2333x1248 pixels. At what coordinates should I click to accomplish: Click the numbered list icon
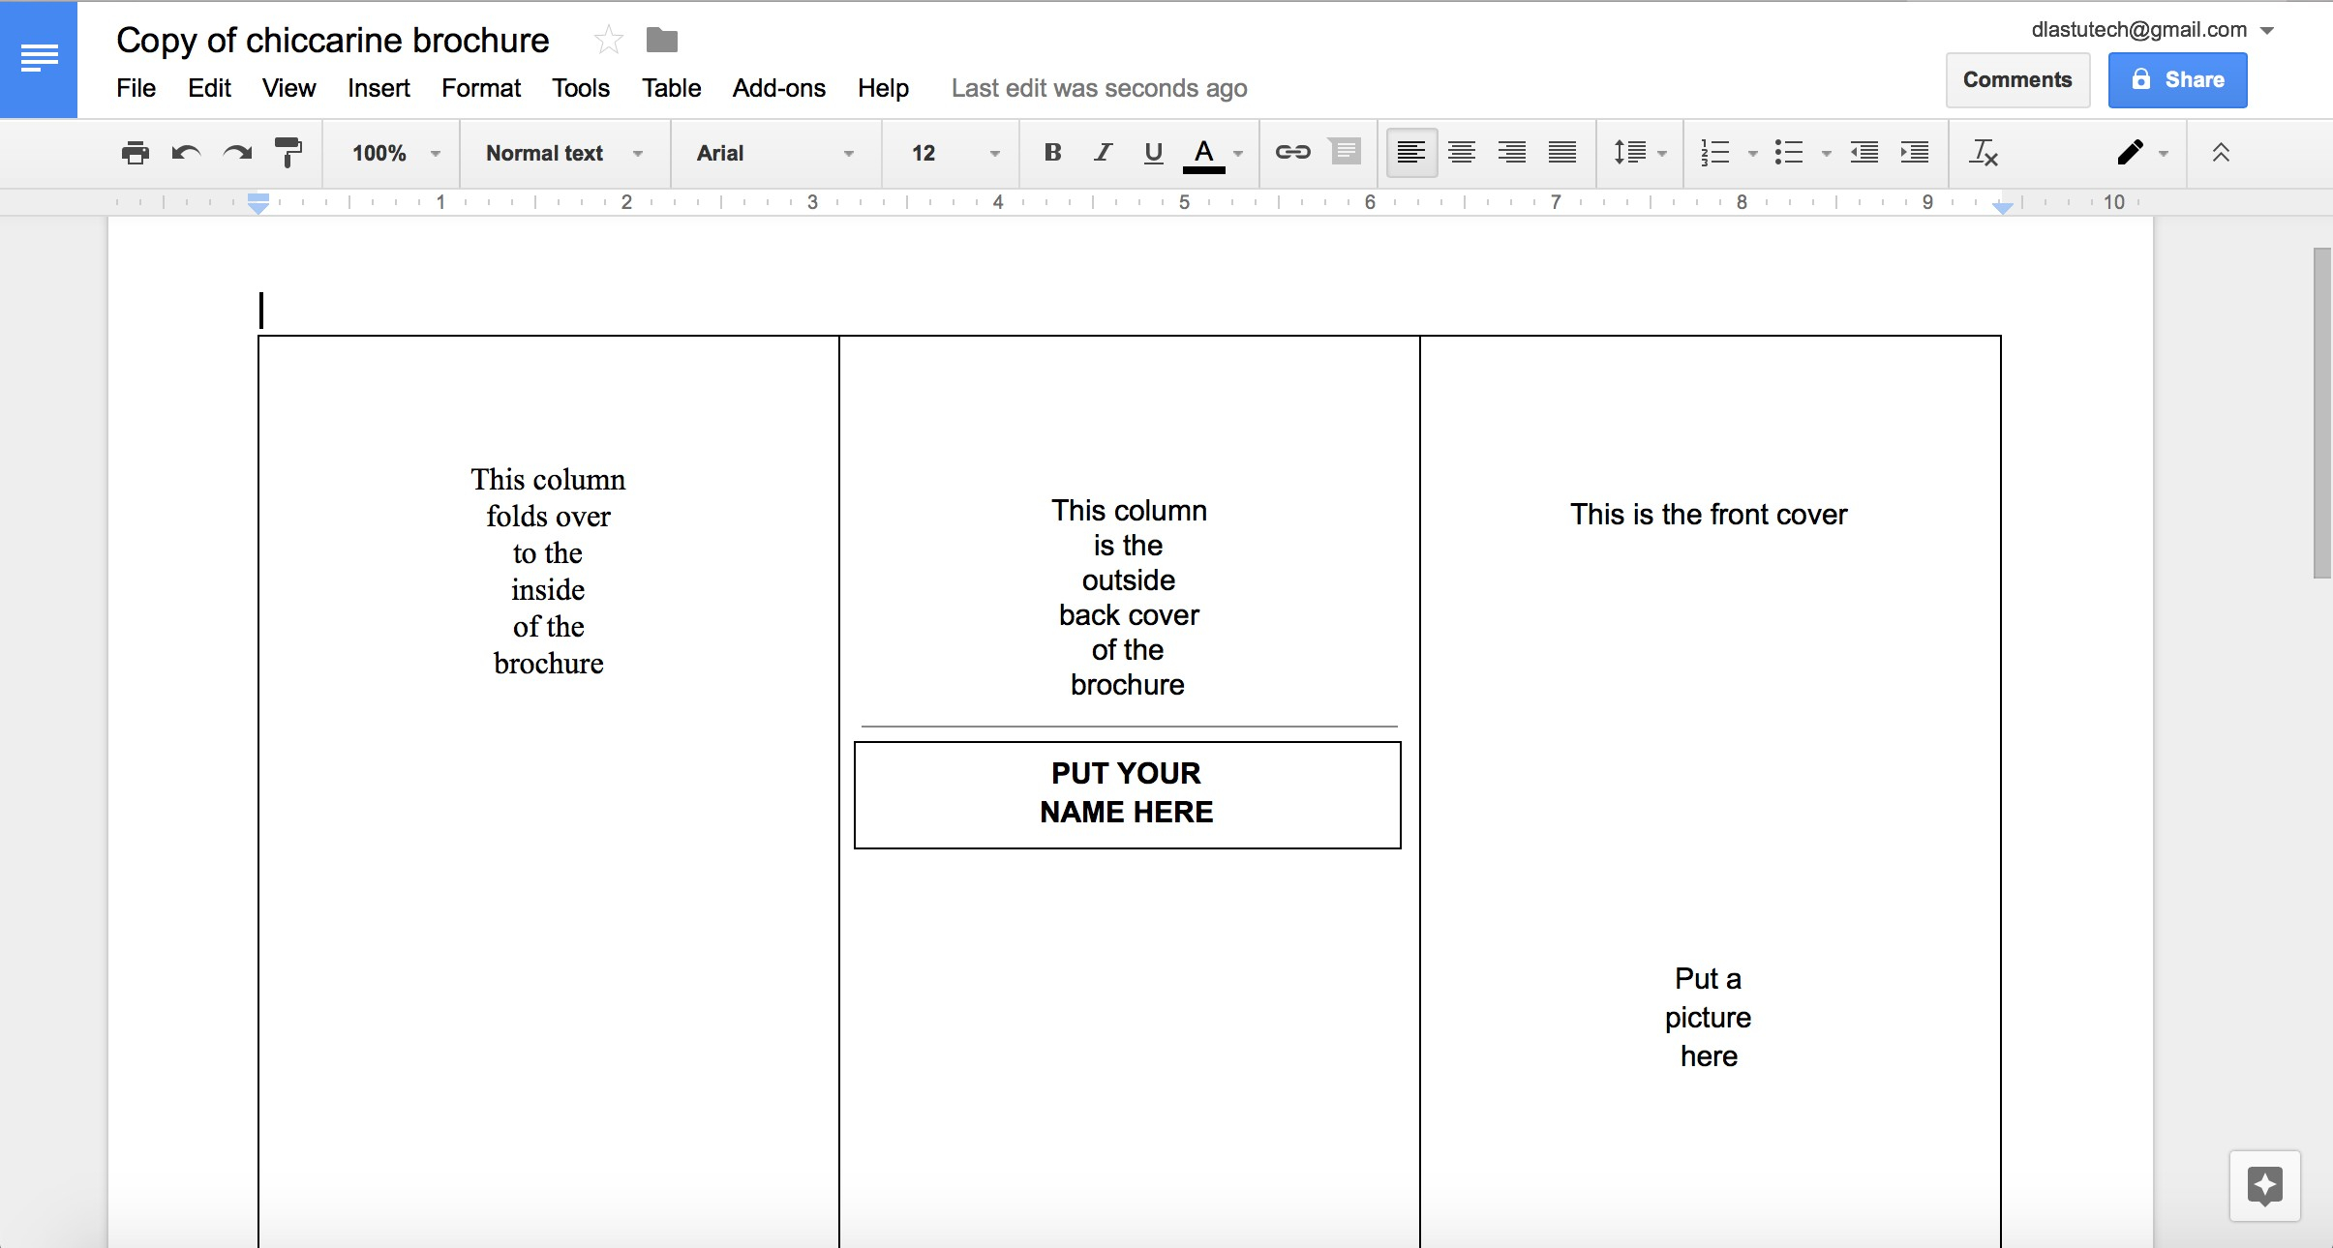(x=1712, y=153)
